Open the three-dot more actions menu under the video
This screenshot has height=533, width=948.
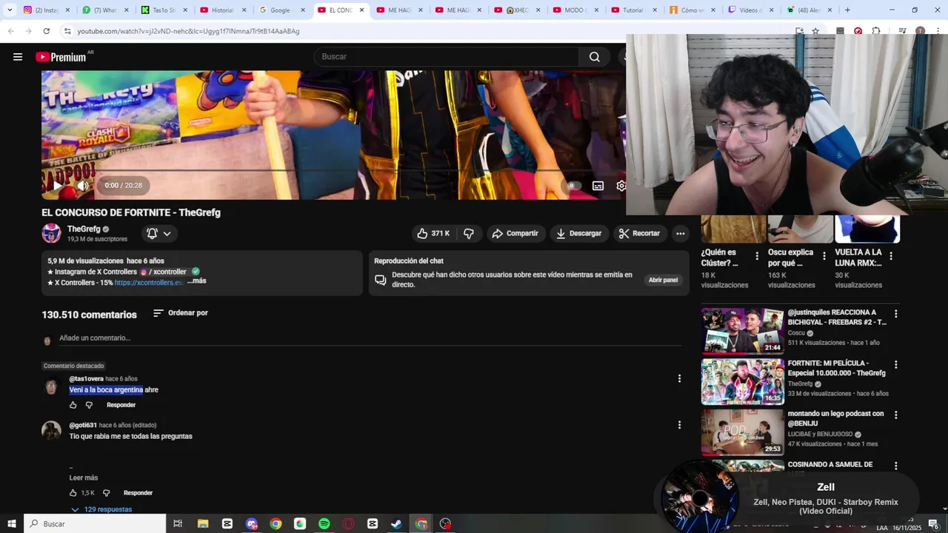681,233
